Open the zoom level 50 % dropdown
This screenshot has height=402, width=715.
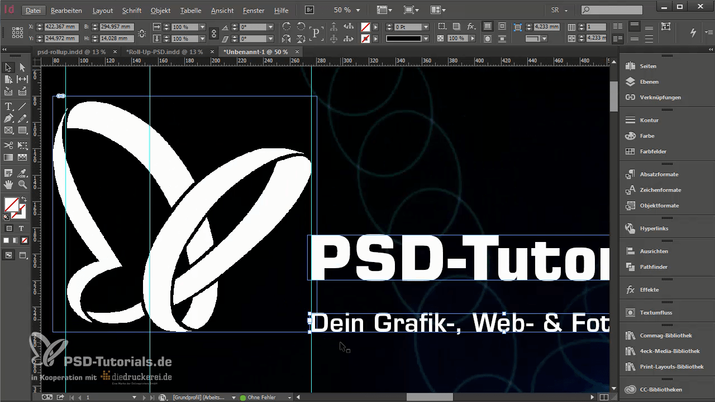pos(359,10)
